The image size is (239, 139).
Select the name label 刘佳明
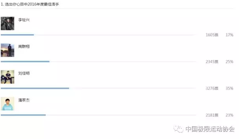[24, 74]
